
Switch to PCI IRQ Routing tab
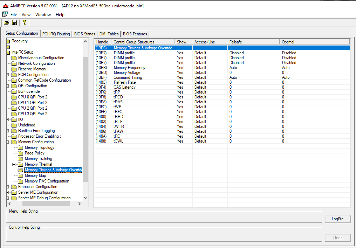point(56,34)
